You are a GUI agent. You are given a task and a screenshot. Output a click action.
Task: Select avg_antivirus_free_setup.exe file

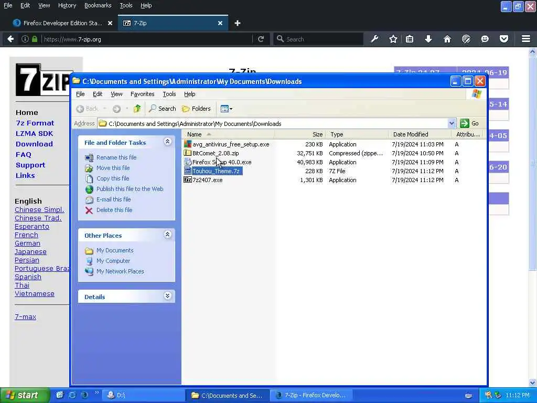point(231,144)
